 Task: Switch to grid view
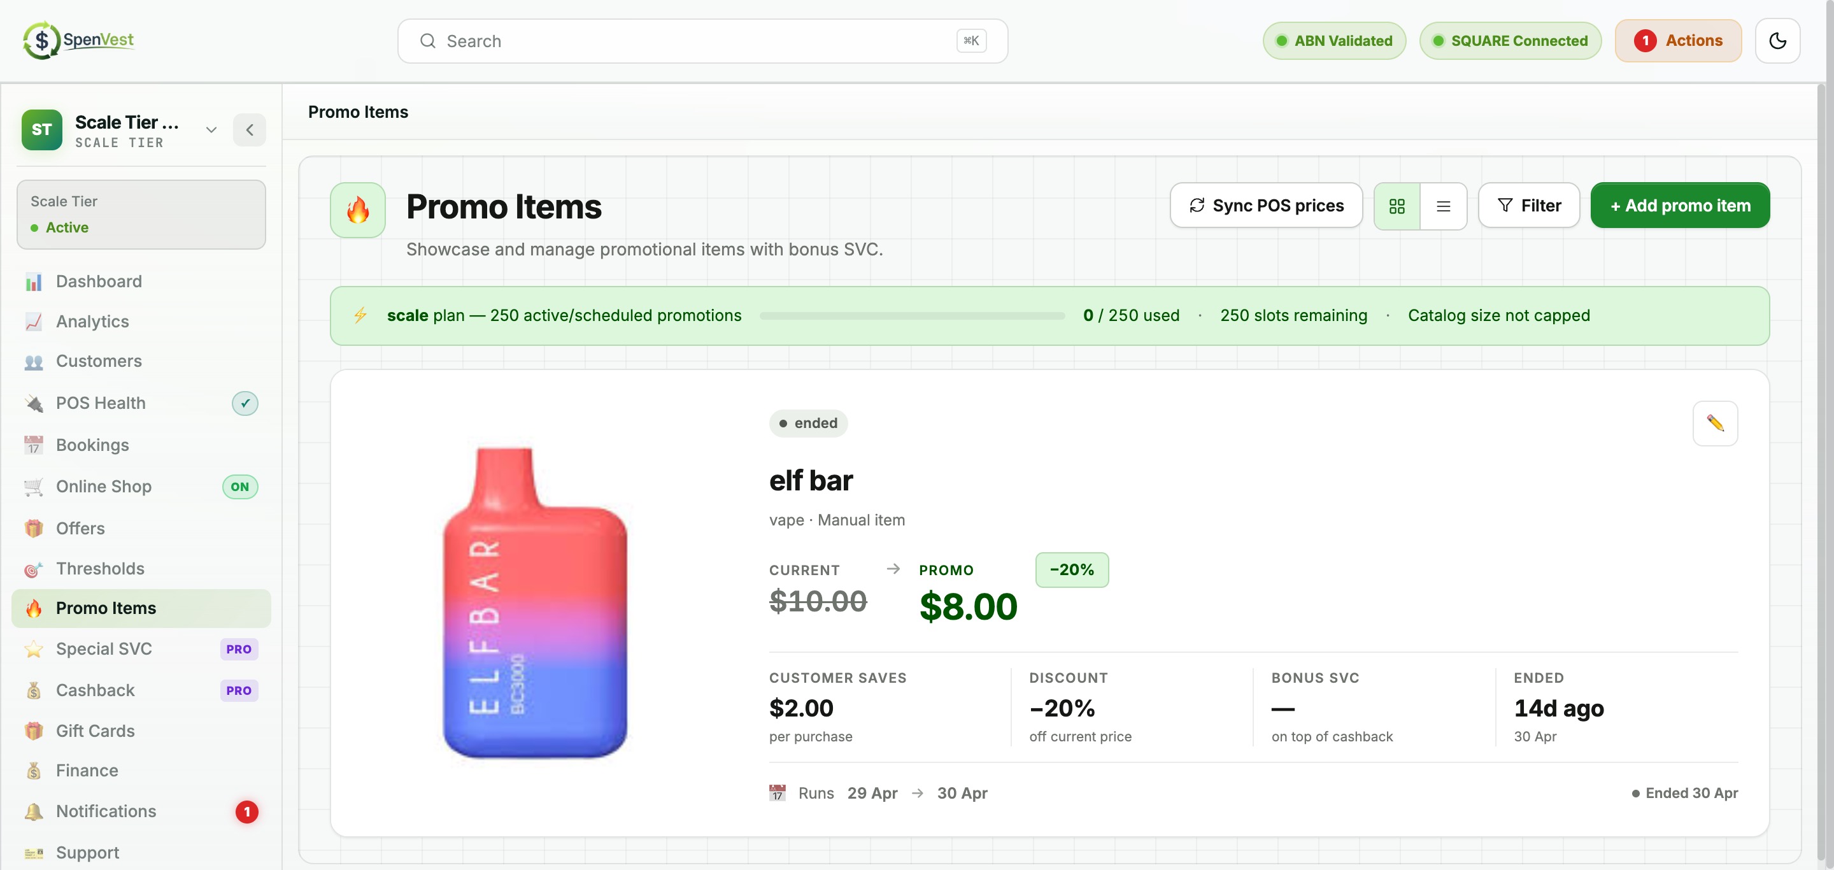pos(1396,206)
